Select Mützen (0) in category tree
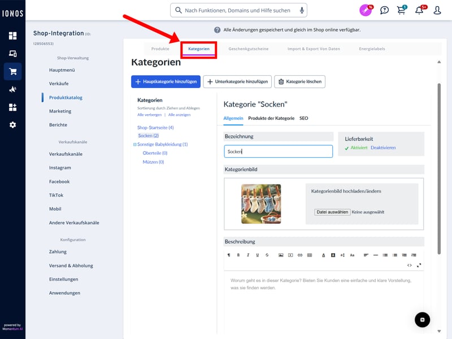The width and height of the screenshot is (452, 339). [x=153, y=162]
